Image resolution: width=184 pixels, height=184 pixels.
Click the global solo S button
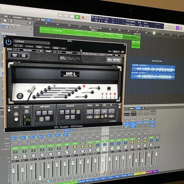click(11, 21)
